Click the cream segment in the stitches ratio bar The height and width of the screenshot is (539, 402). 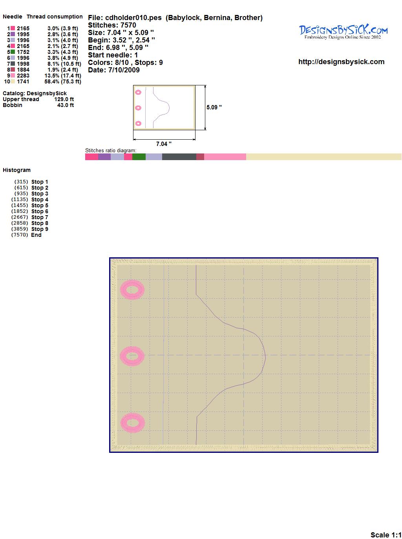click(x=323, y=157)
